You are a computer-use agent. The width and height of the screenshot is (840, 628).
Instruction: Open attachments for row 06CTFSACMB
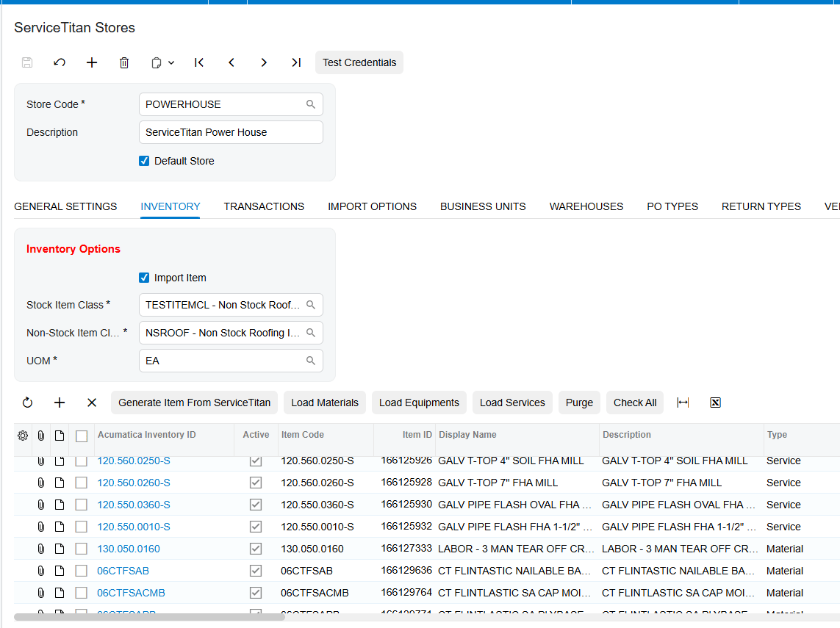pos(40,593)
